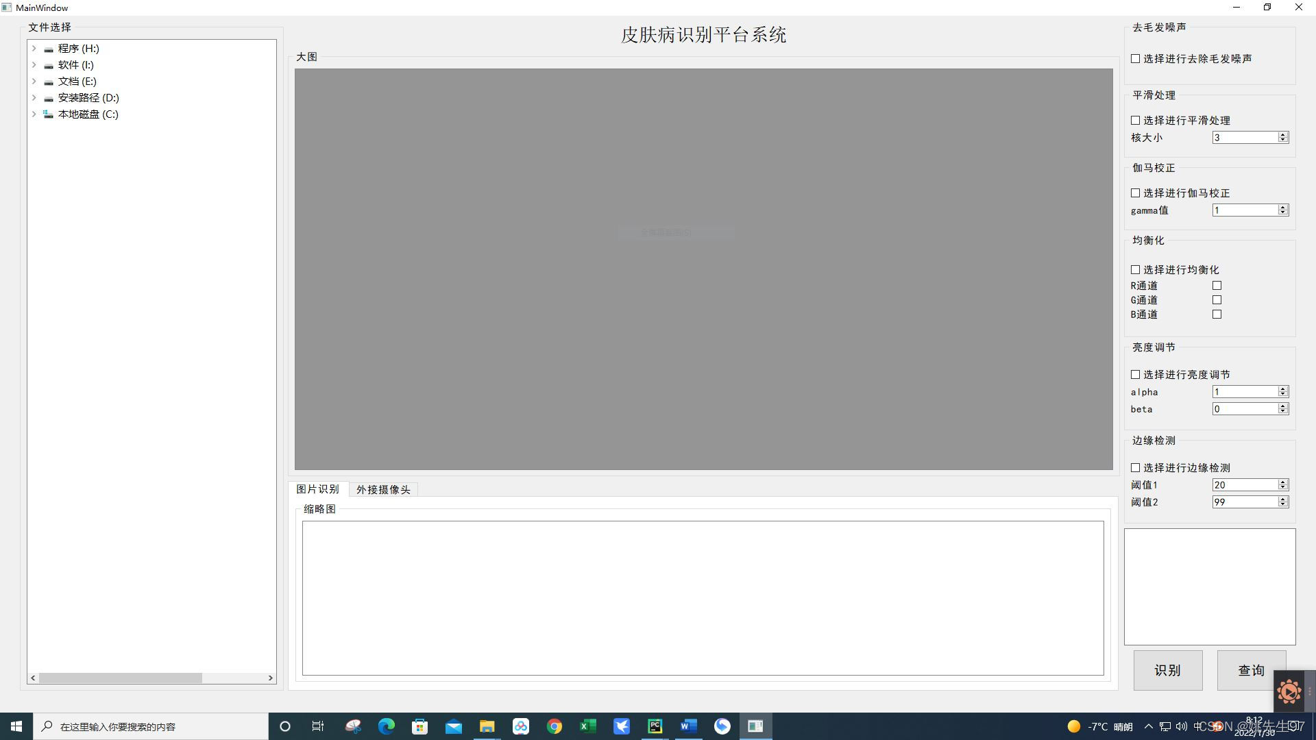The height and width of the screenshot is (740, 1316).
Task: Open Microsoft Edge from the taskbar
Action: [387, 726]
